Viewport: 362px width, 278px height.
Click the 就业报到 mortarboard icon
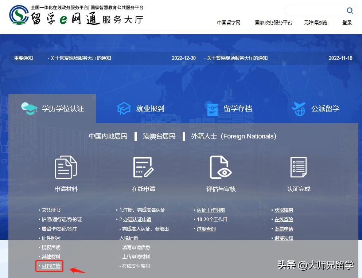click(x=124, y=108)
